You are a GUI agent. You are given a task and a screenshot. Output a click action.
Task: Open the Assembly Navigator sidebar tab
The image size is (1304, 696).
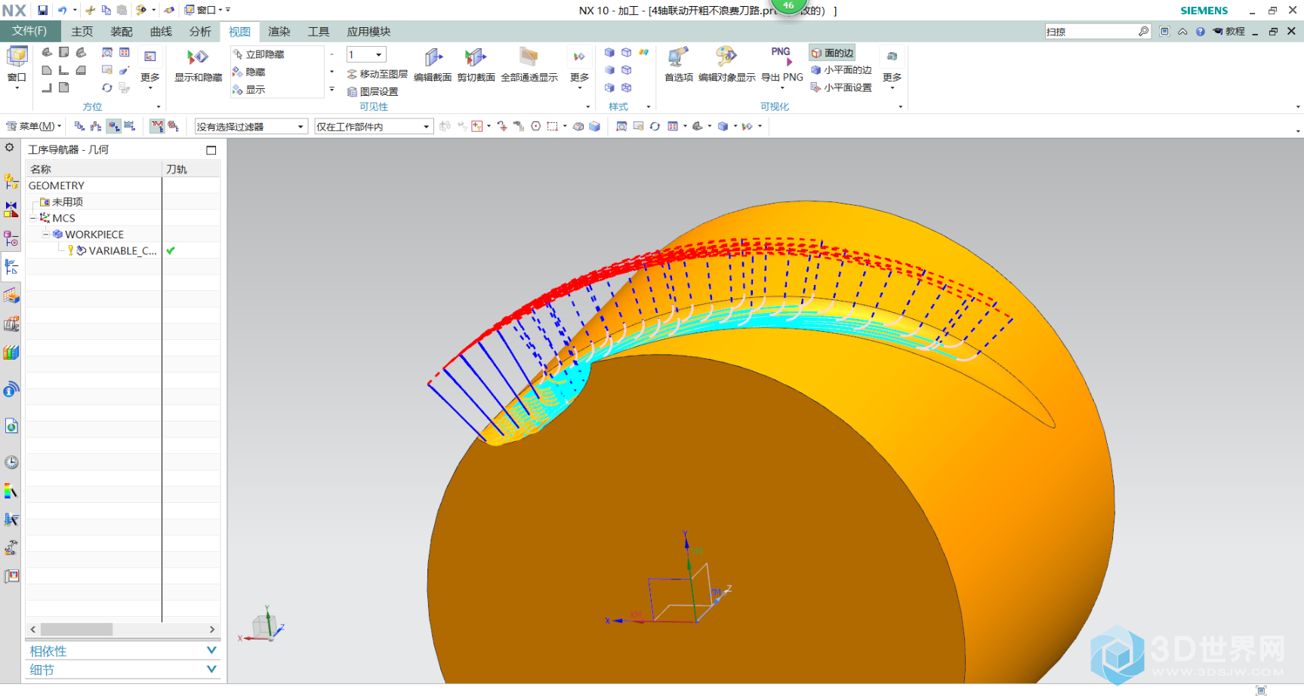tap(11, 181)
